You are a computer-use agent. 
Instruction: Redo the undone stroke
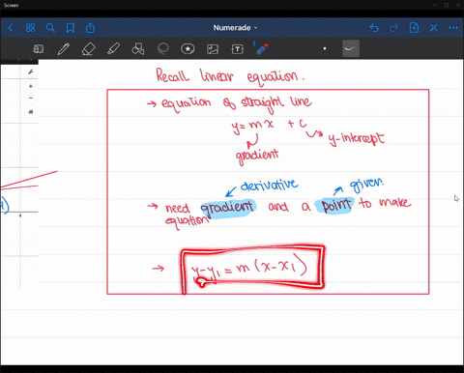coord(393,28)
